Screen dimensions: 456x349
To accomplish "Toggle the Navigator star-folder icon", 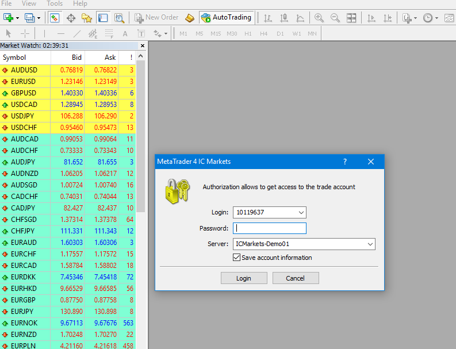I will 87,18.
